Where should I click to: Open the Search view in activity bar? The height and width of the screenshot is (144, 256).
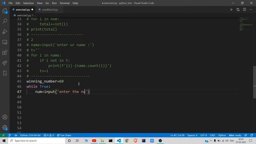click(x=5, y=21)
